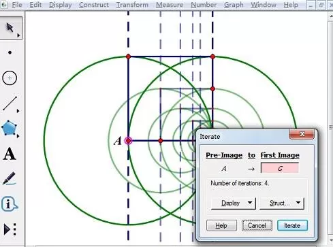Click the Iterate dialog title text
The height and width of the screenshot is (247, 333).
[210, 137]
